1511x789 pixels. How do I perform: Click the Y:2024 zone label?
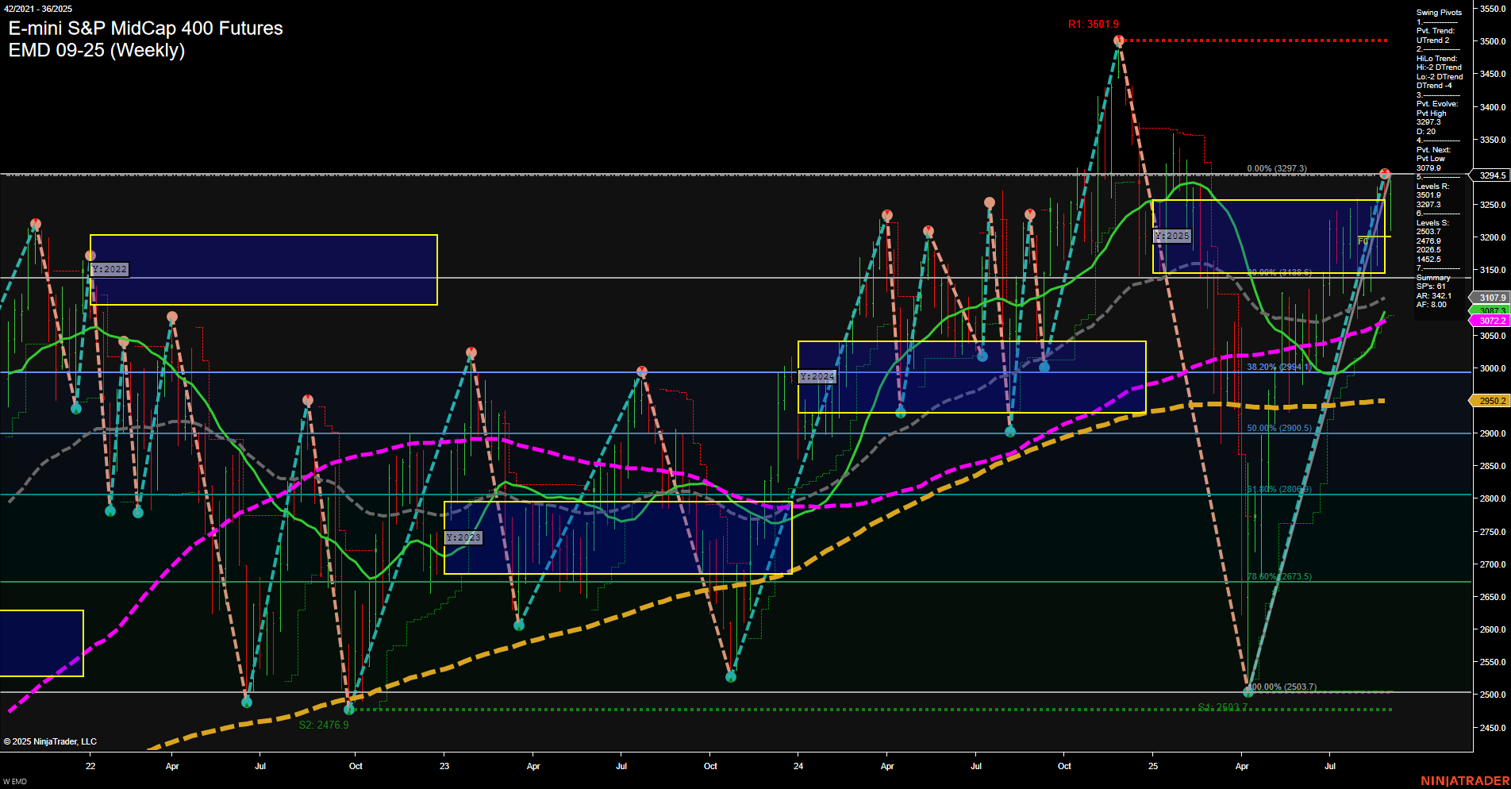click(x=817, y=377)
